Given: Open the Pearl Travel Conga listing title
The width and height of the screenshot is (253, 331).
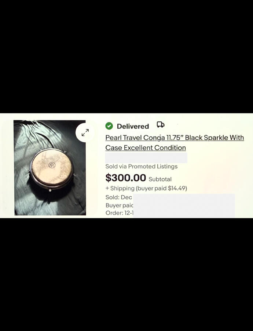Looking at the screenshot, I should point(175,142).
